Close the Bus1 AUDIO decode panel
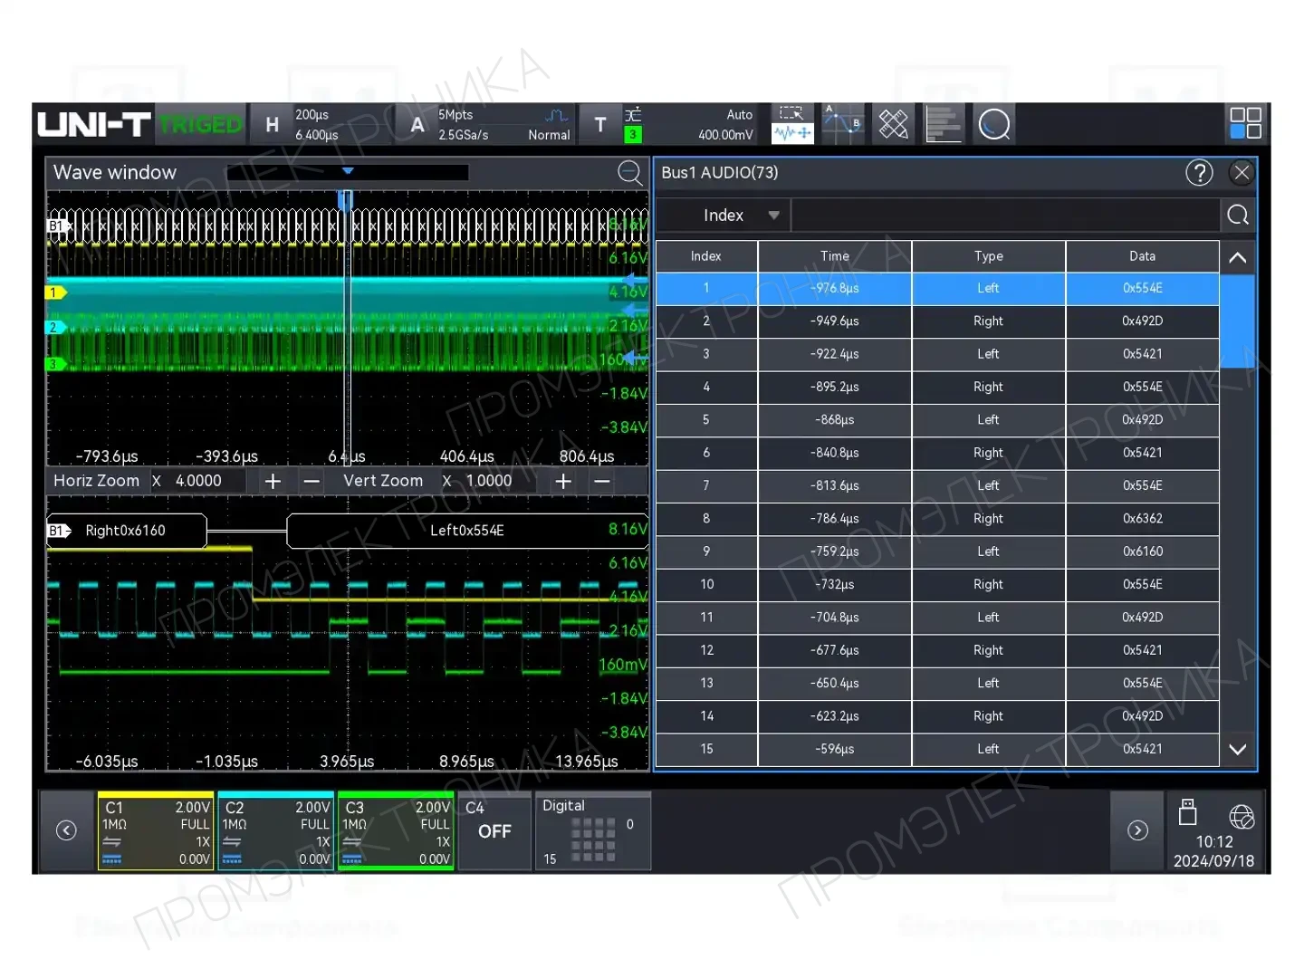1304x978 pixels. [1242, 172]
